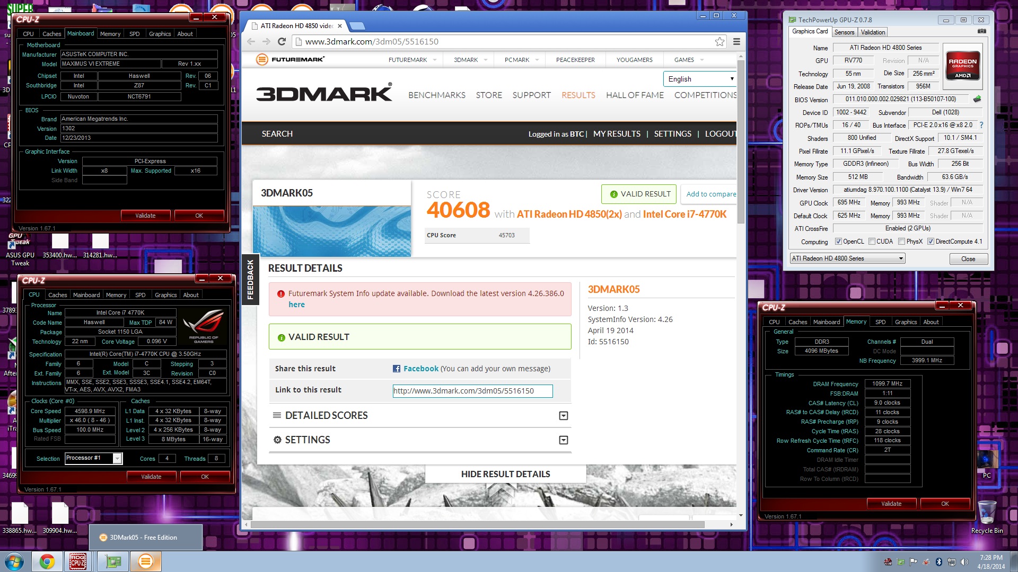Click the browser vertical scrollbar thumb
The height and width of the screenshot is (572, 1018).
741,142
